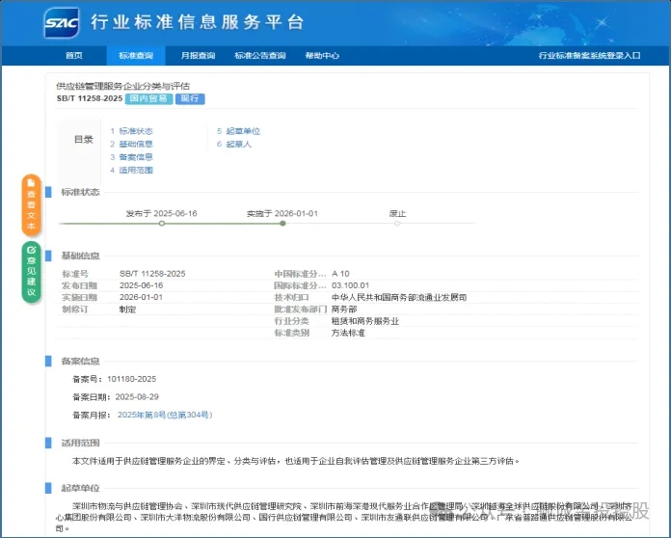
Task: Open the 帮助中心 menu item
Action: tap(322, 56)
